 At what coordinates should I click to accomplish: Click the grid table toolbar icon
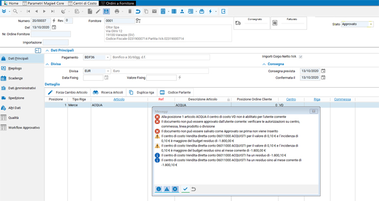[x=191, y=11]
